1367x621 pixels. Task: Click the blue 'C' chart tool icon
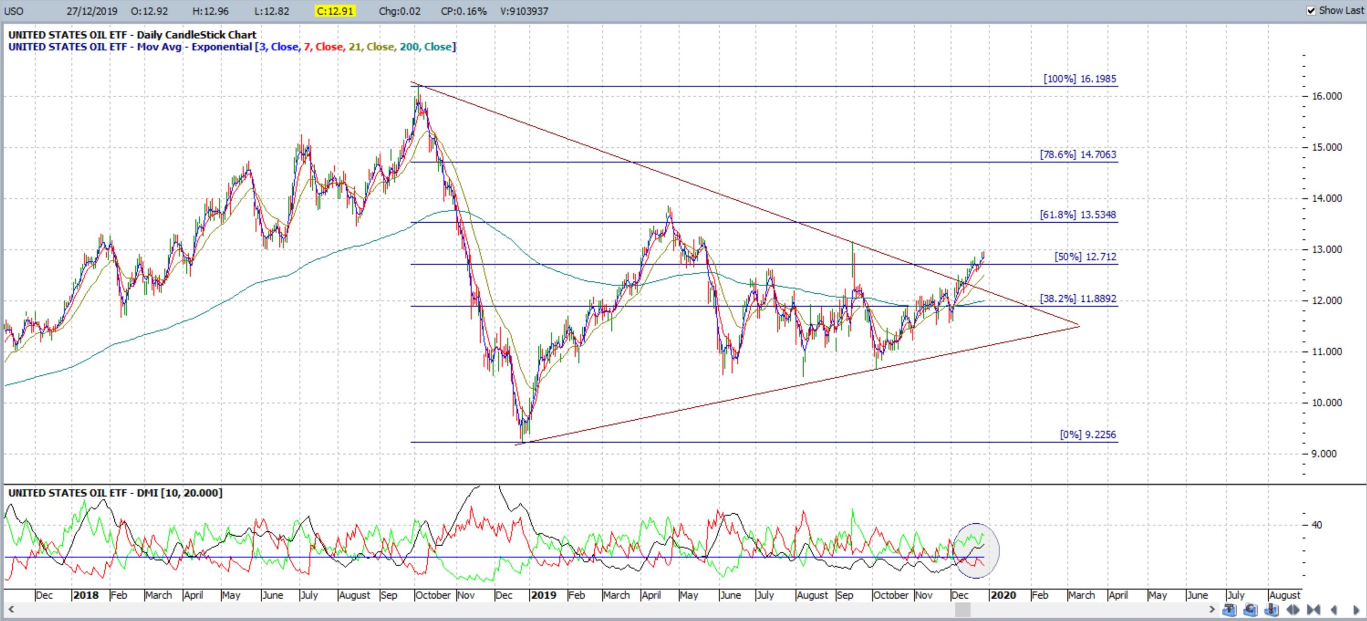coord(1250,609)
